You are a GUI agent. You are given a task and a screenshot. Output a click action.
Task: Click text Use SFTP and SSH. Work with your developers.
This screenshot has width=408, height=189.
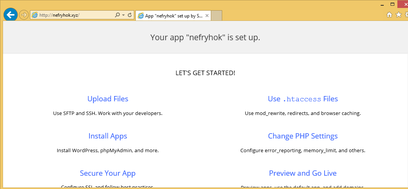pyautogui.click(x=108, y=113)
